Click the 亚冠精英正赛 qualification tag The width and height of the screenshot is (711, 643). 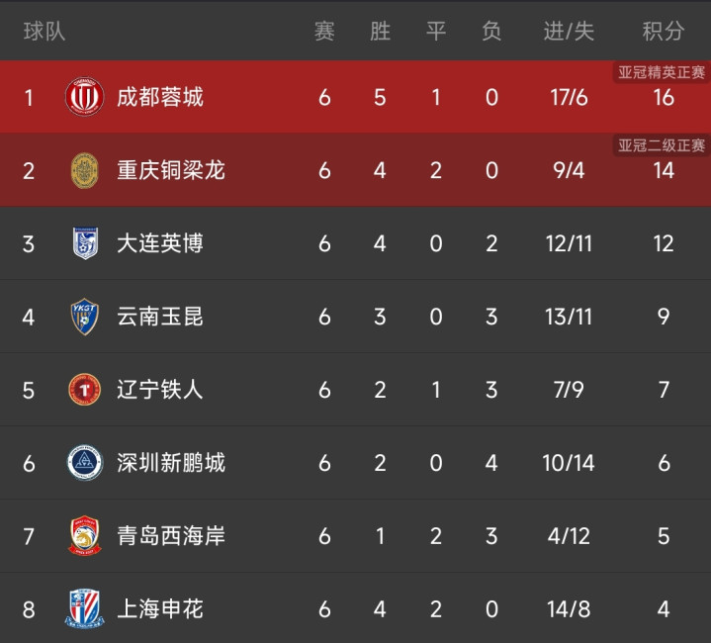[662, 72]
